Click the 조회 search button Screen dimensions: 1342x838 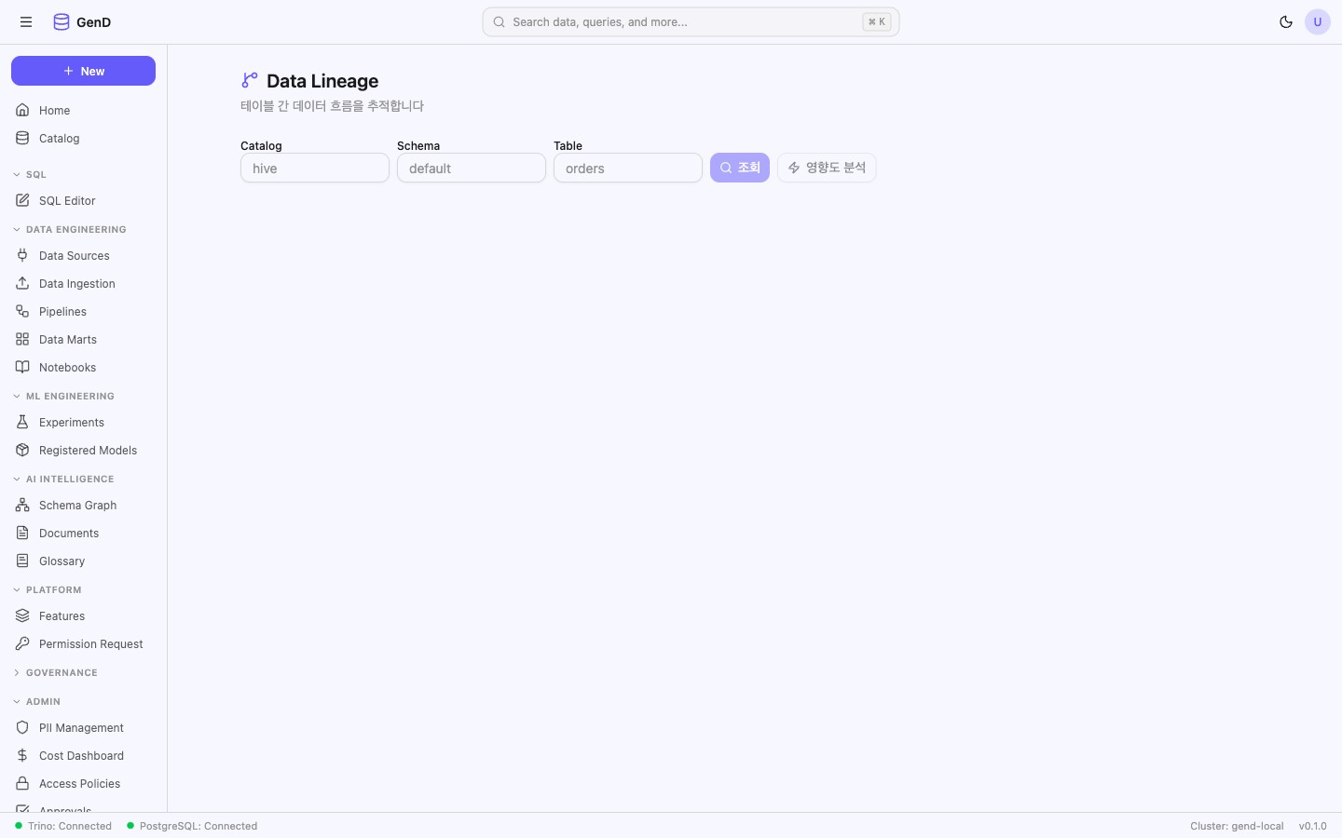coord(739,168)
